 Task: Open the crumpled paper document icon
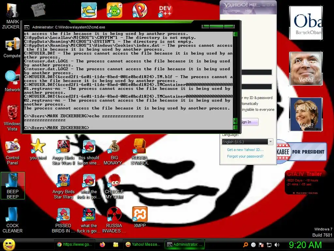point(38,9)
